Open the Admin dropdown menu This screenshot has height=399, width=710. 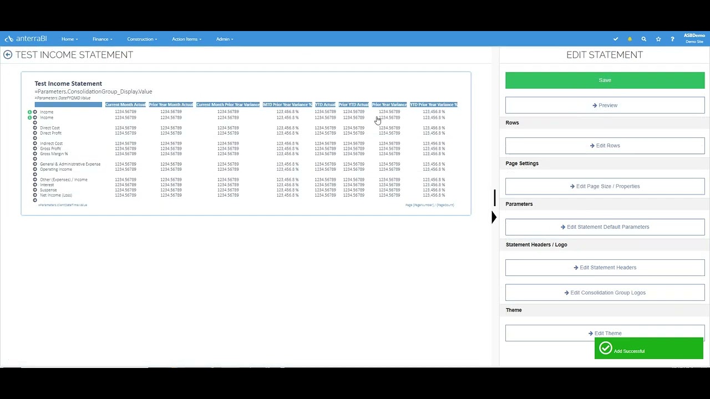coord(225,39)
